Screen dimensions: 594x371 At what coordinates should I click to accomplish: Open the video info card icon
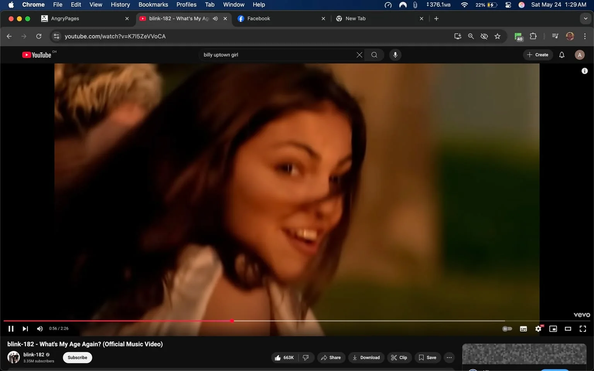tap(585, 71)
